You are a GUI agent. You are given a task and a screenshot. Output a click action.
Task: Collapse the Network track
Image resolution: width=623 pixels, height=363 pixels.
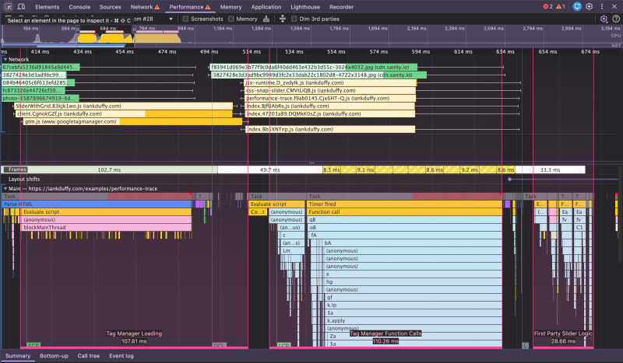click(5, 59)
